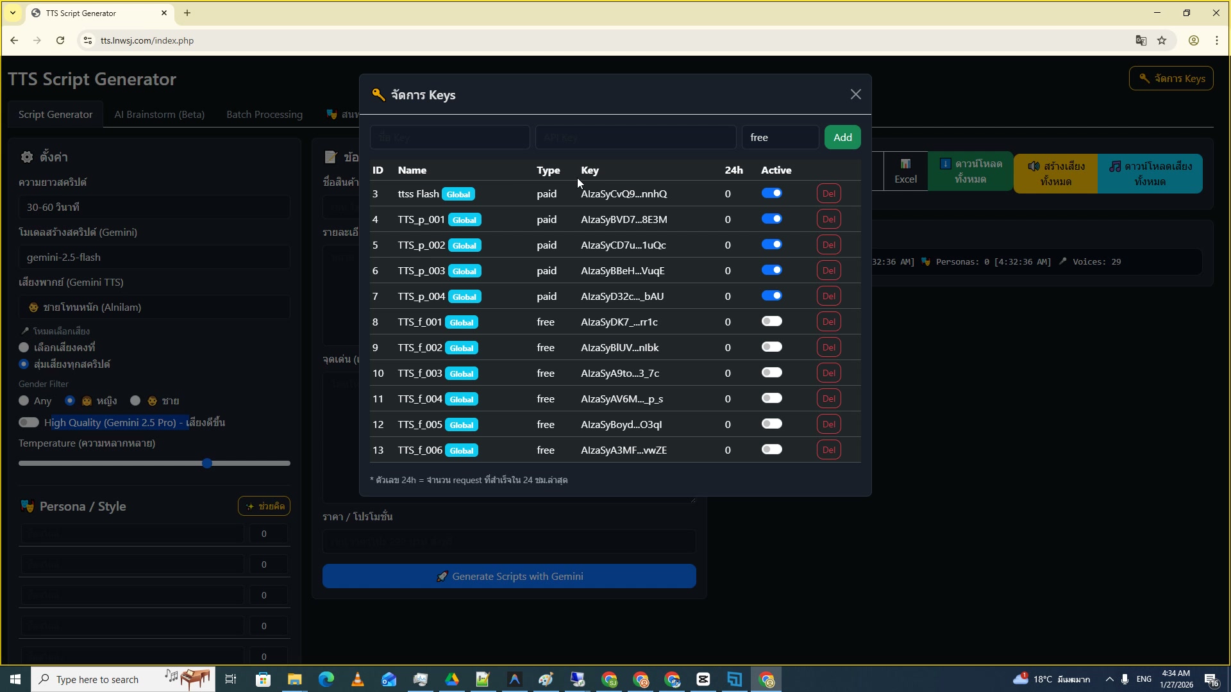Click the reload page icon
This screenshot has height=692, width=1231.
[60, 40]
